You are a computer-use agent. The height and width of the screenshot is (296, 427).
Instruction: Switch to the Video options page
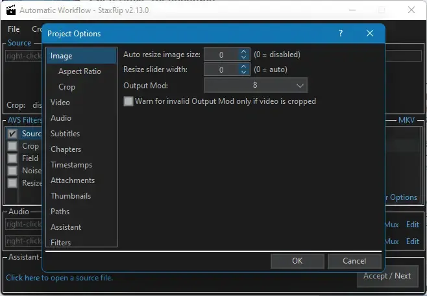pyautogui.click(x=60, y=103)
